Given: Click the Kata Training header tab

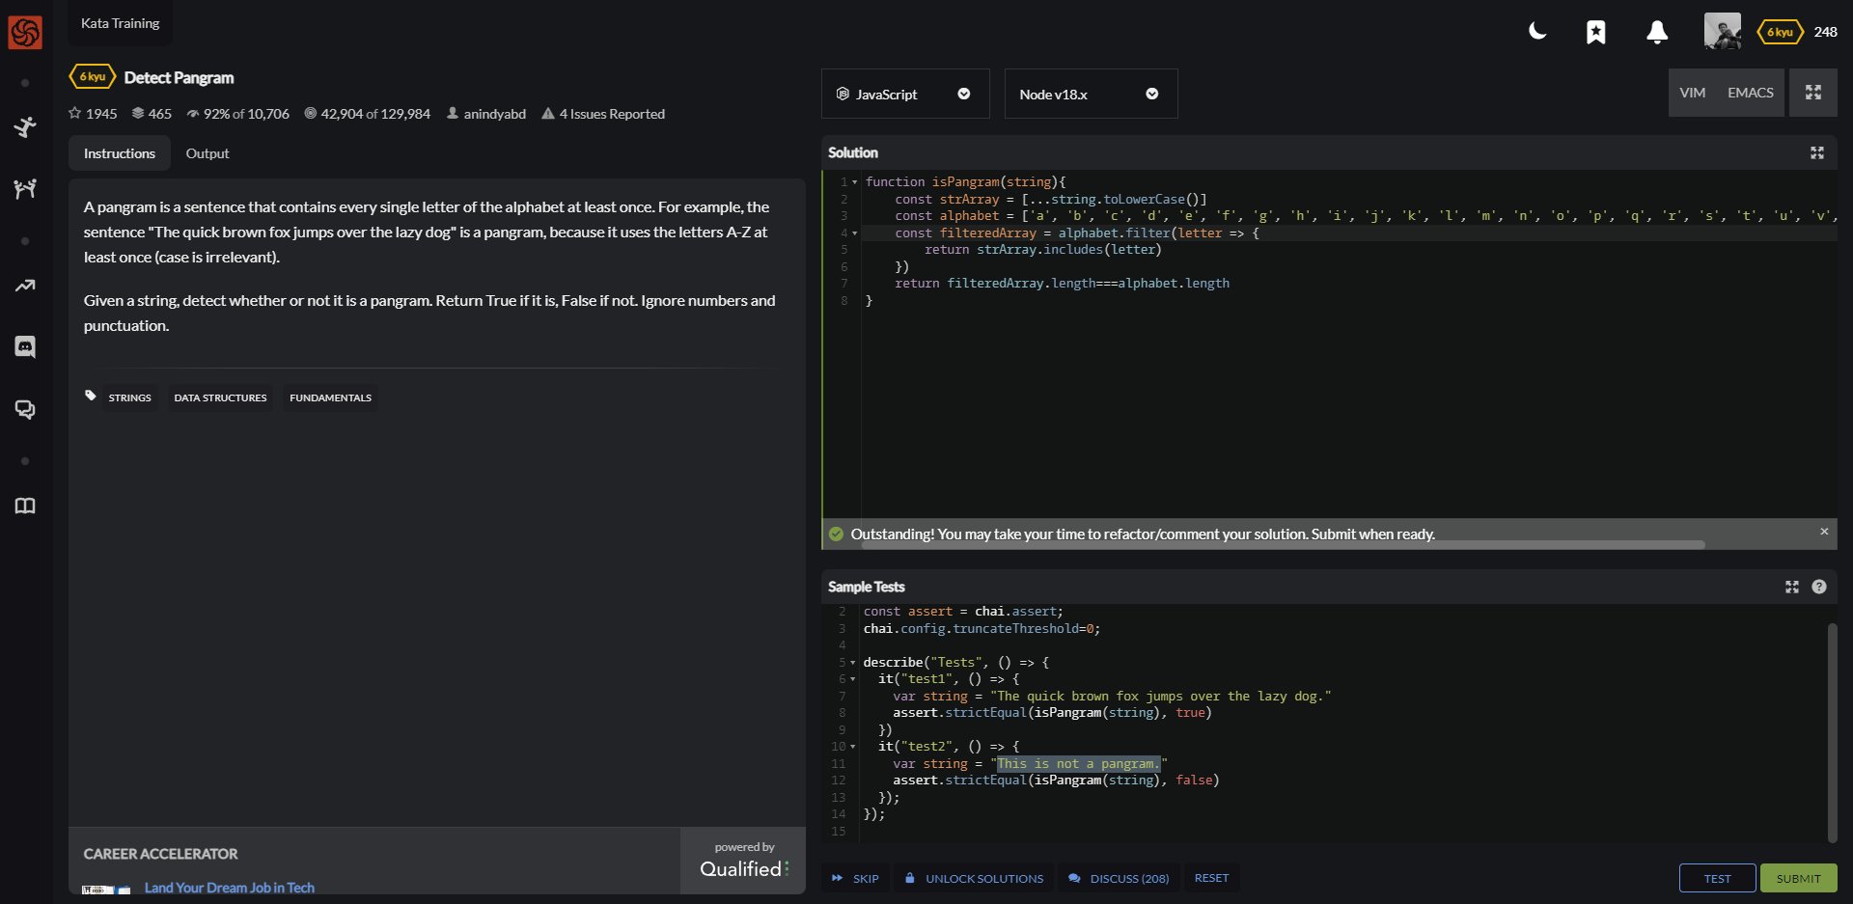Looking at the screenshot, I should [121, 23].
